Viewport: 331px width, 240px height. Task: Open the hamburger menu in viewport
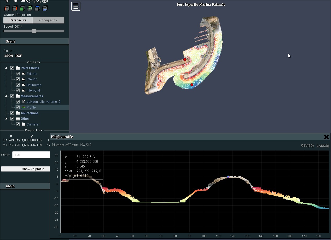pos(76,6)
